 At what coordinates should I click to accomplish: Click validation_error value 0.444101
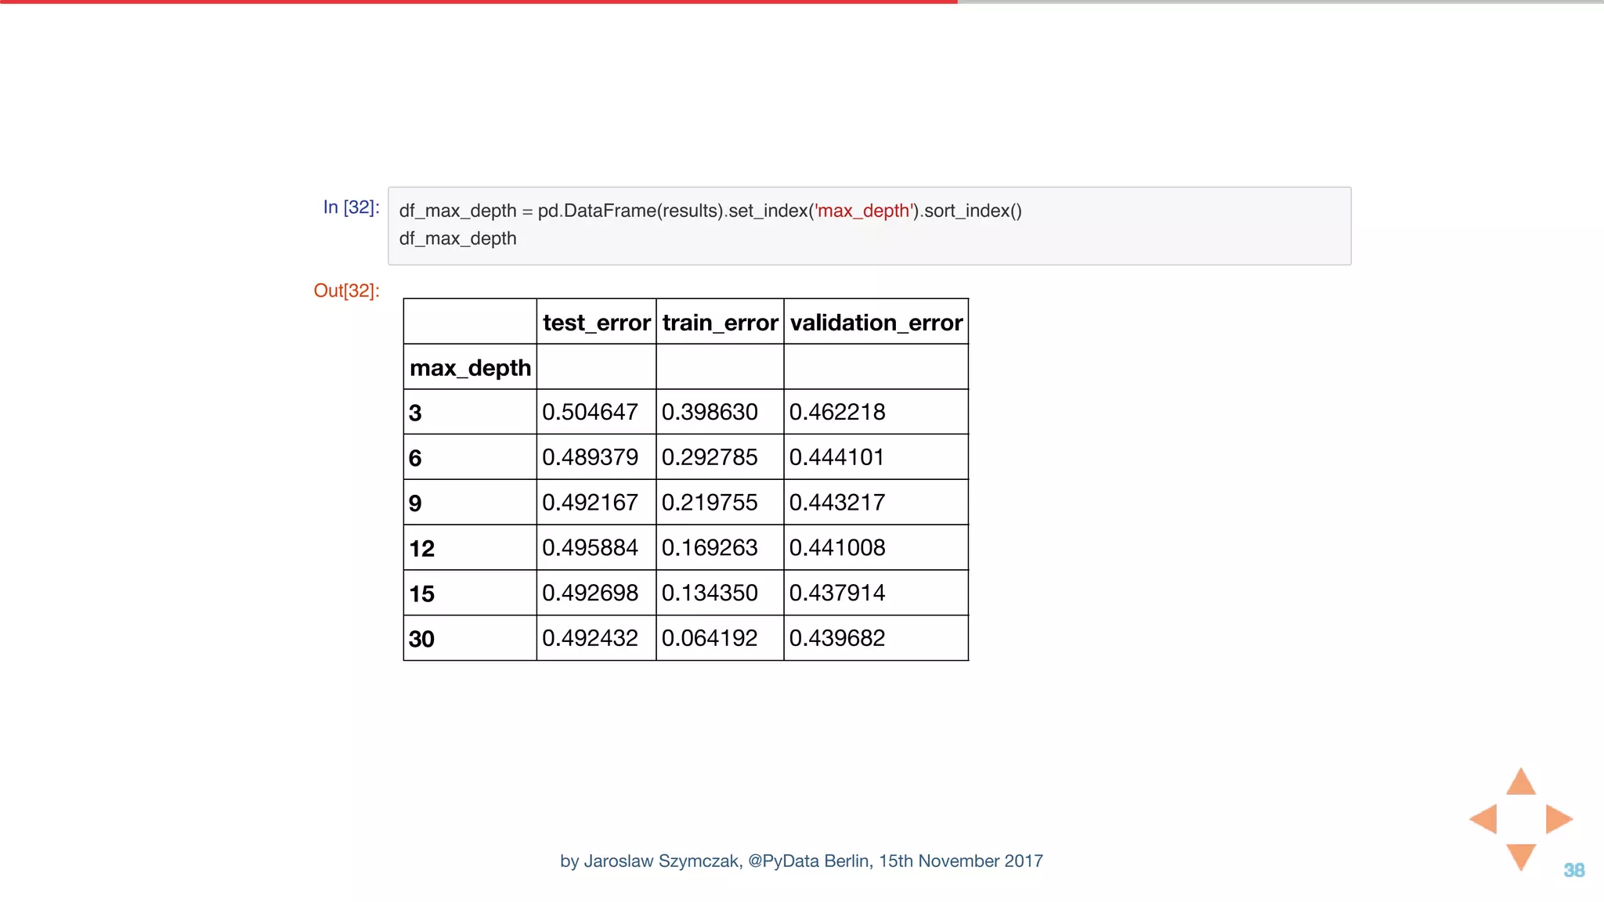point(837,457)
